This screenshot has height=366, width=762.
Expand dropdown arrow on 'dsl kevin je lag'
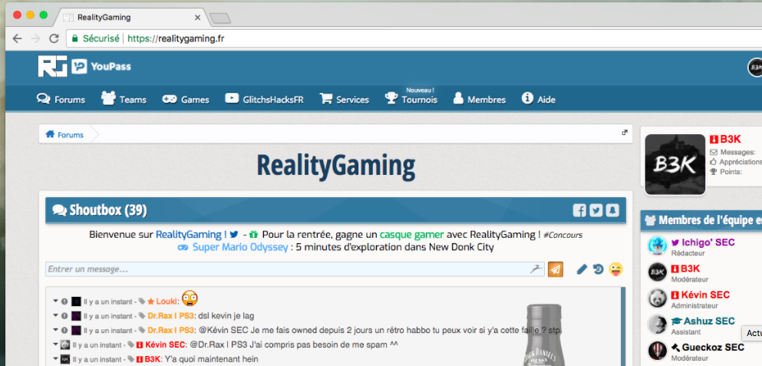[55, 316]
